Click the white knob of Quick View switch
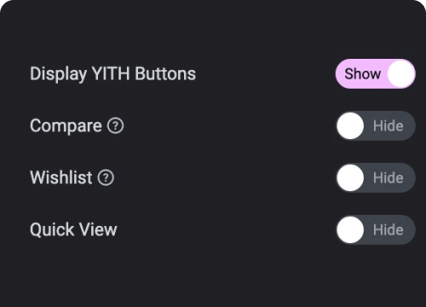426x307 pixels. pyautogui.click(x=350, y=229)
